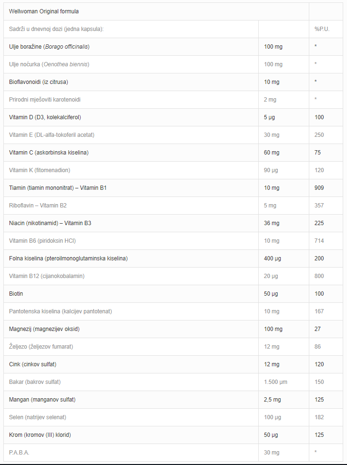Select the Biotin row label

[x=16, y=294]
